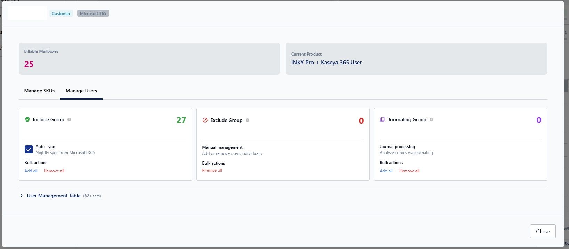
Task: Click the Exclude Group count 0
Action: click(x=361, y=121)
